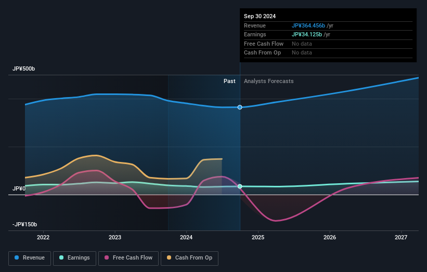Viewport: 427px width, 272px height.
Task: Select the earnings data point at Sep 2024
Action: (x=240, y=186)
